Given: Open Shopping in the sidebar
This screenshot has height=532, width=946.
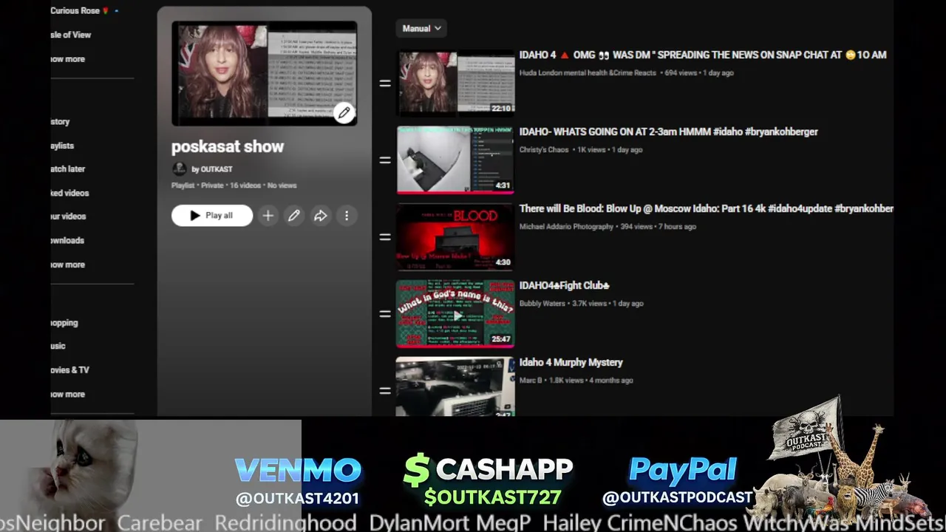Looking at the screenshot, I should pos(65,323).
